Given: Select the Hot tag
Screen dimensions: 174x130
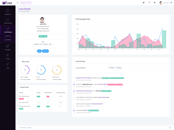Looking at the screenshot, I should 41,44.
